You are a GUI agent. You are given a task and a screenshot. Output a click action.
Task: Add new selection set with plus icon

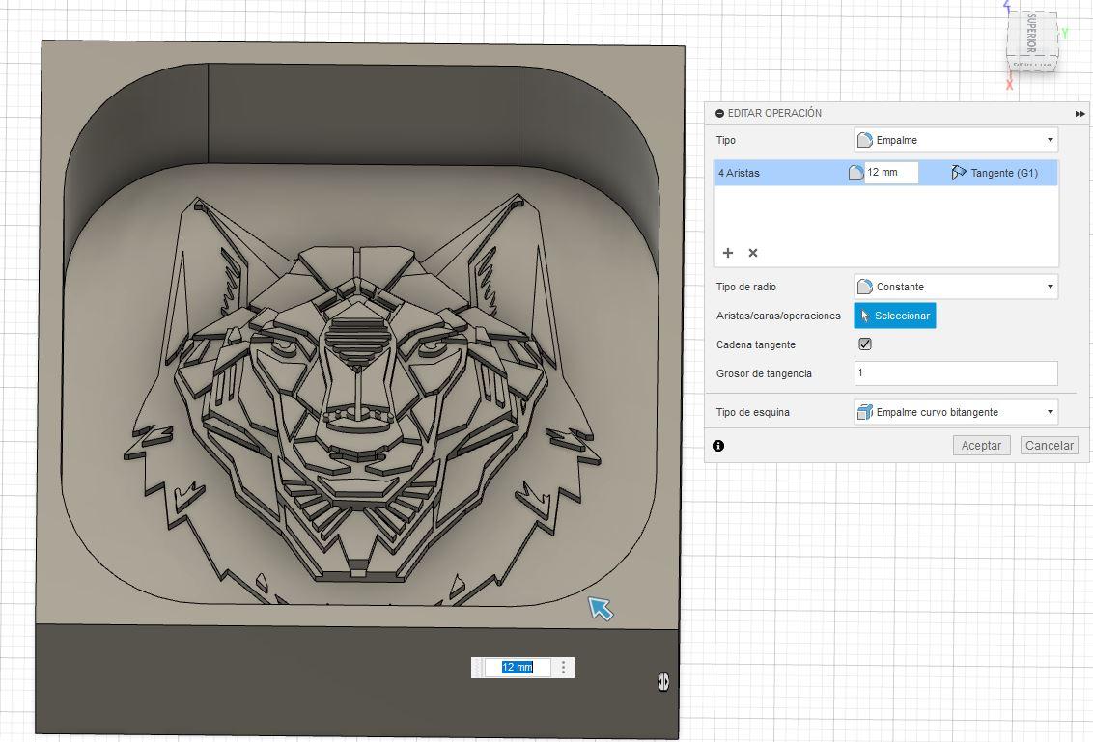728,253
